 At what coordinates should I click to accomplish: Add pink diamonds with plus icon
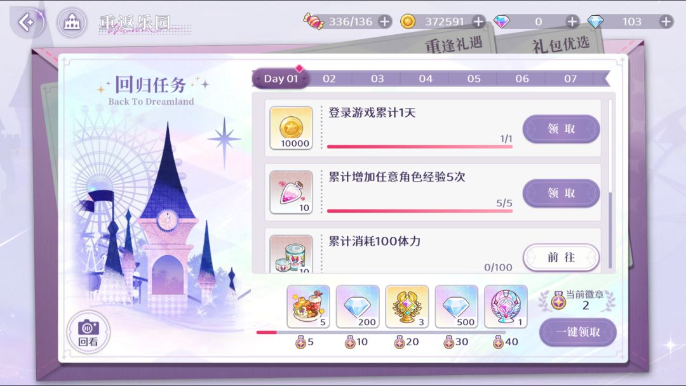tap(572, 22)
